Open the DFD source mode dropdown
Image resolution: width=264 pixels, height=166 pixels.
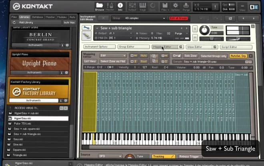pyautogui.click(x=110, y=156)
